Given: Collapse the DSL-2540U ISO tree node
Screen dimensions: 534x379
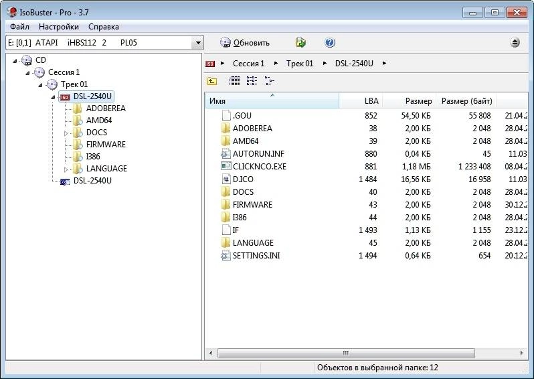Looking at the screenshot, I should click(53, 97).
